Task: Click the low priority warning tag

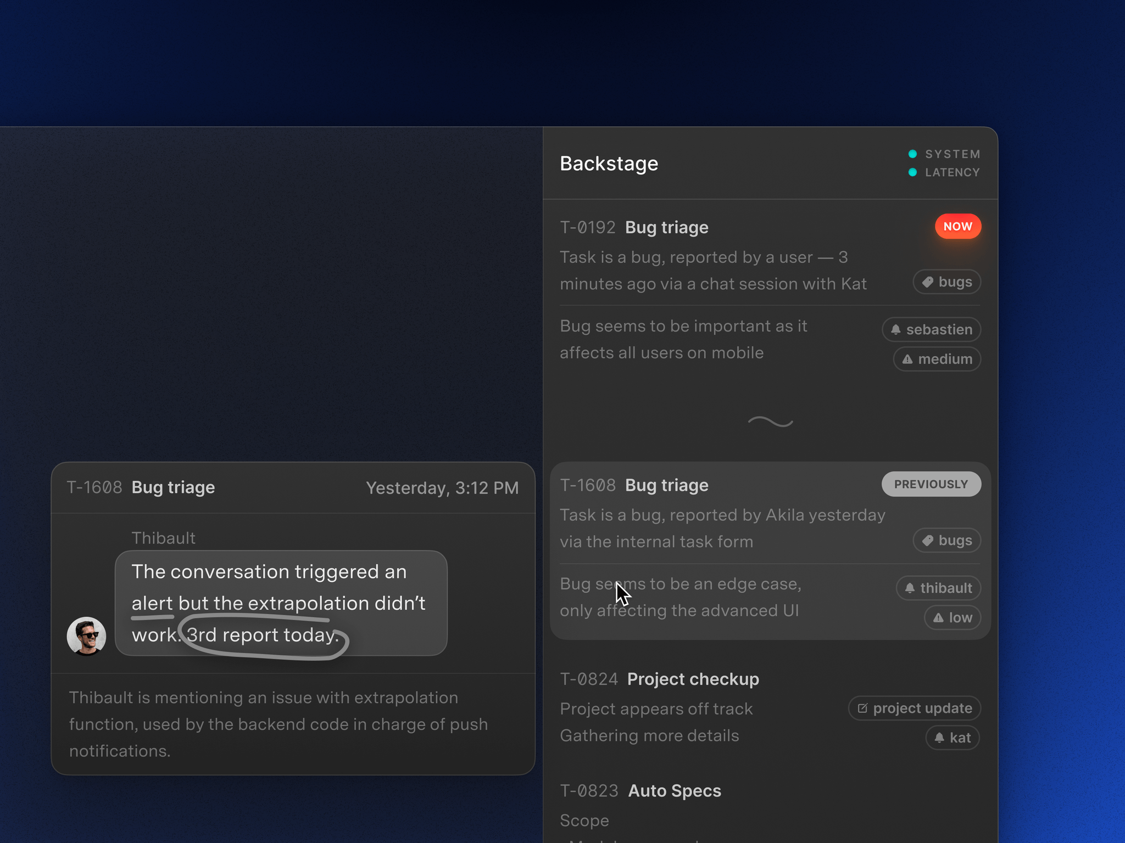Action: coord(952,617)
